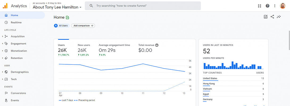The image size is (290, 106).
Task: Click the Vietnam country row
Action: 233,89
